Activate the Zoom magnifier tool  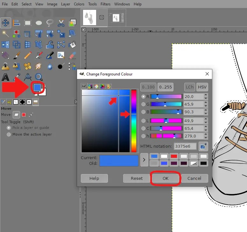(x=39, y=77)
